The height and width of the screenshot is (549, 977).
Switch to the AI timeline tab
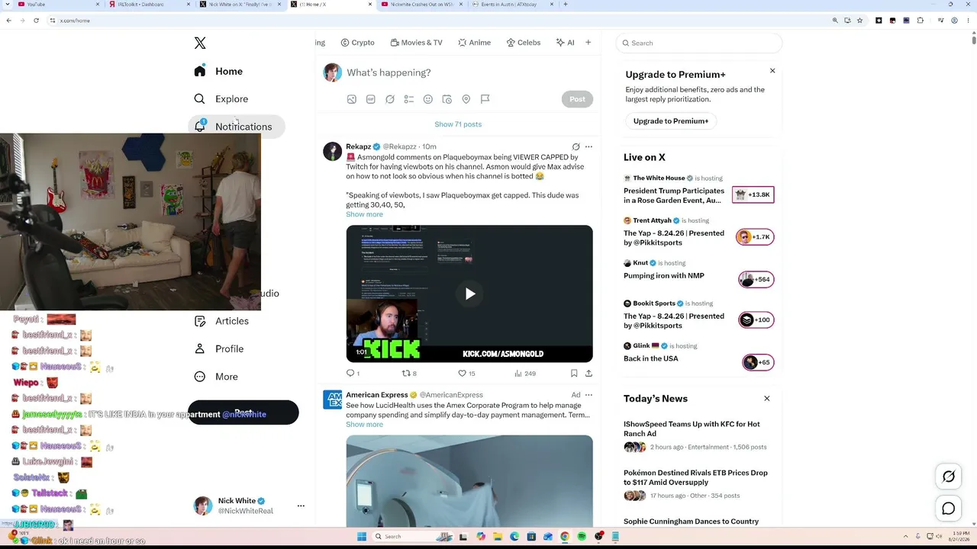(565, 43)
